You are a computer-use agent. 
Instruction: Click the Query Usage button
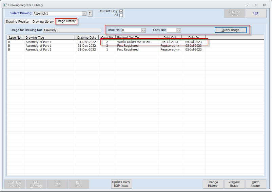230,30
